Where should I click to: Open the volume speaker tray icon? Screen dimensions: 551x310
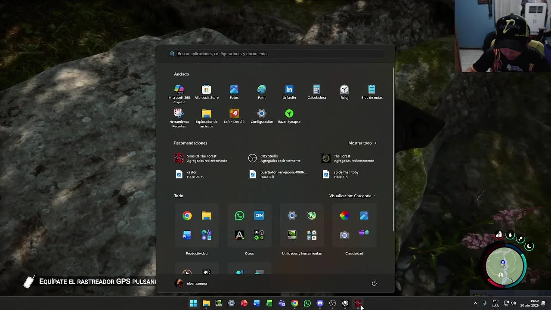coord(513,304)
